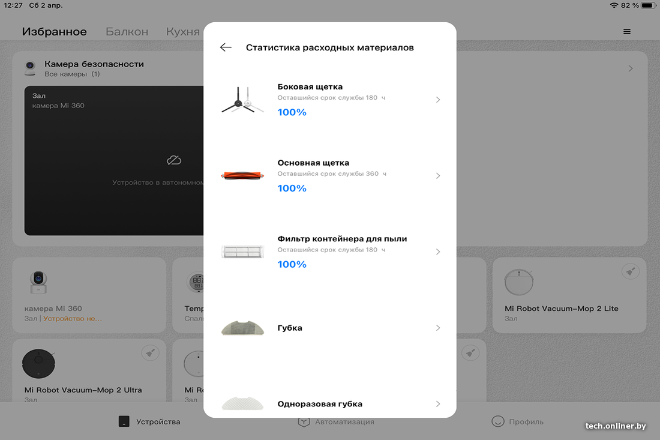This screenshot has width=660, height=440.
Task: Open the Профиль bottom tab
Action: pyautogui.click(x=517, y=421)
